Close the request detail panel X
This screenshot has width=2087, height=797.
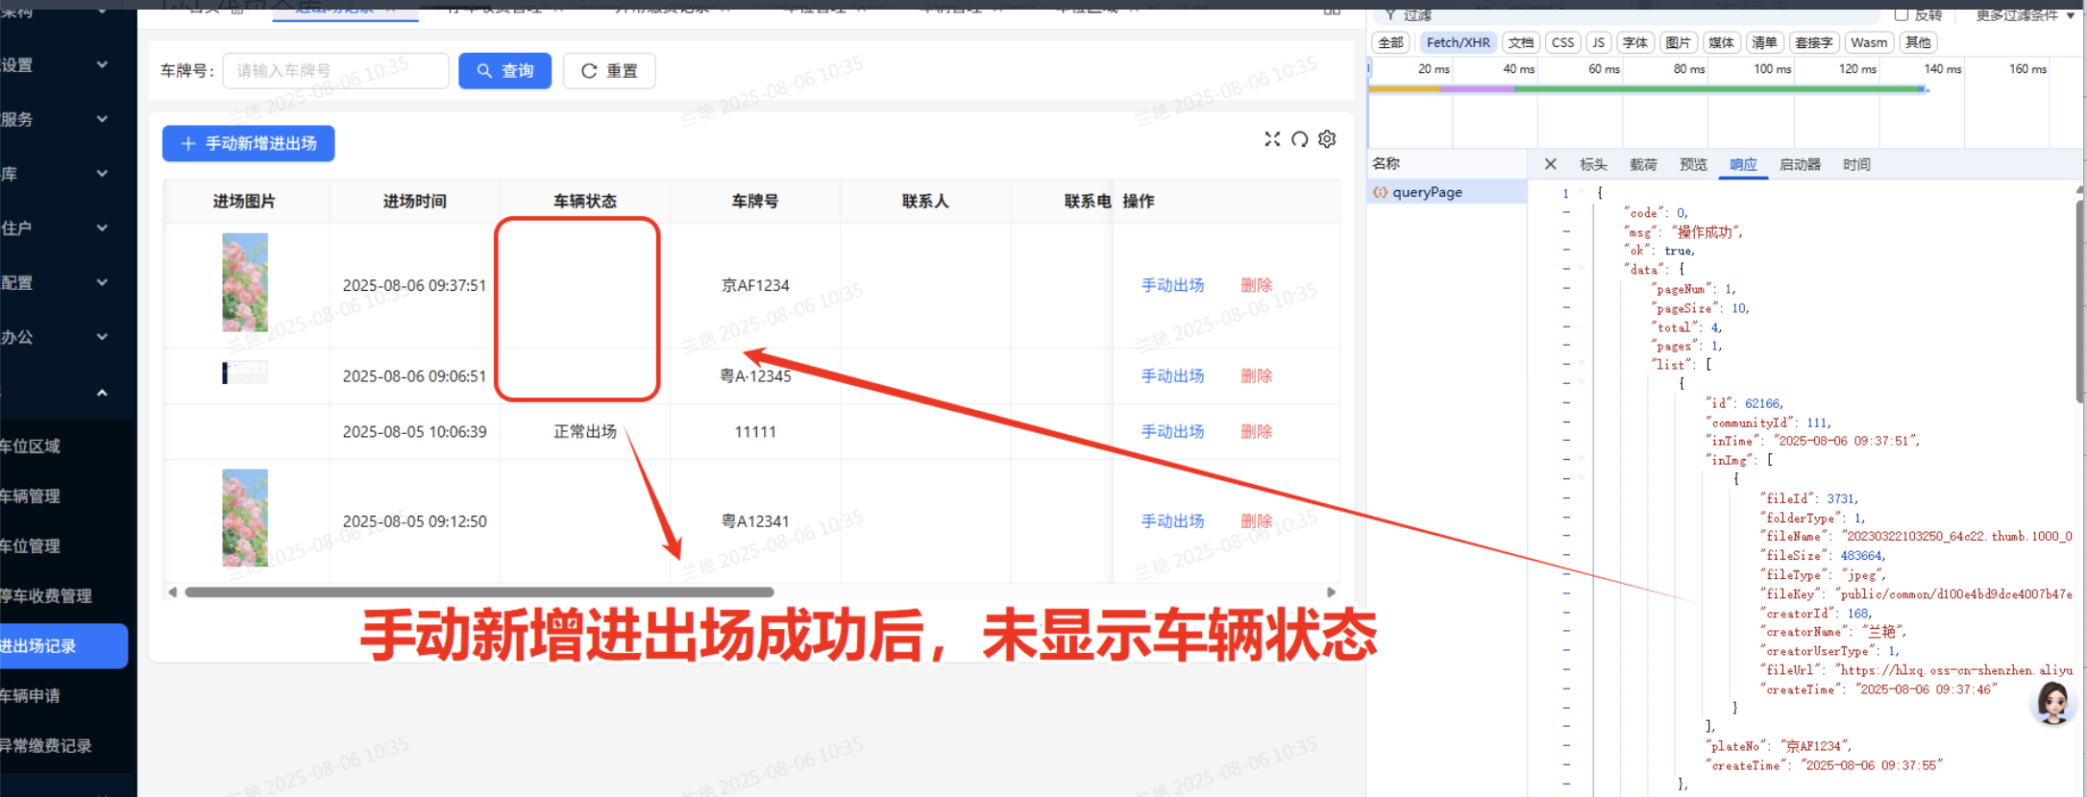(x=1550, y=164)
